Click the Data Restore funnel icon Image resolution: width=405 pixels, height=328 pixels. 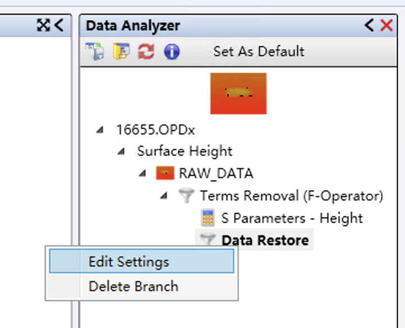pyautogui.click(x=208, y=240)
